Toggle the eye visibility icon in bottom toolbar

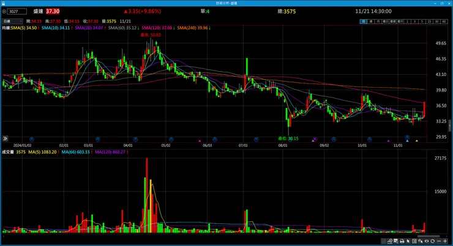(427, 241)
